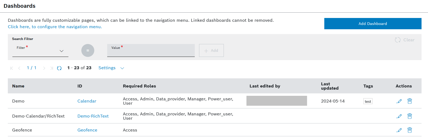The height and width of the screenshot is (139, 428).
Task: Expand the Settings dropdown
Action: tap(111, 68)
